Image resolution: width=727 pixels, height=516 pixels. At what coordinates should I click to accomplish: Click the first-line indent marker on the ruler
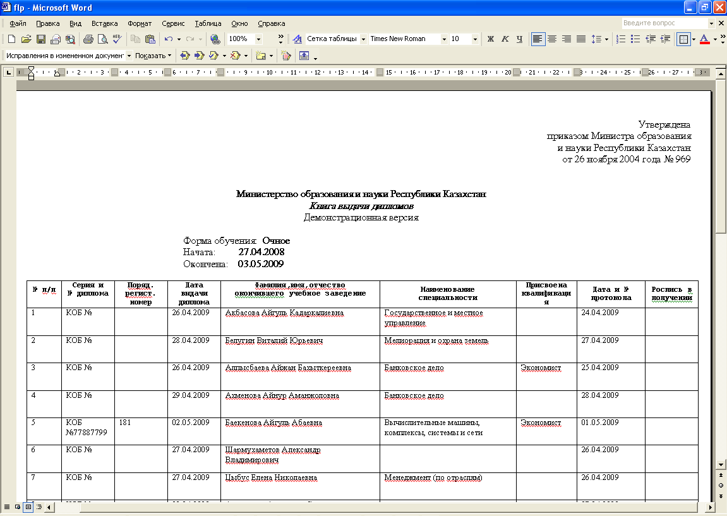coord(31,69)
